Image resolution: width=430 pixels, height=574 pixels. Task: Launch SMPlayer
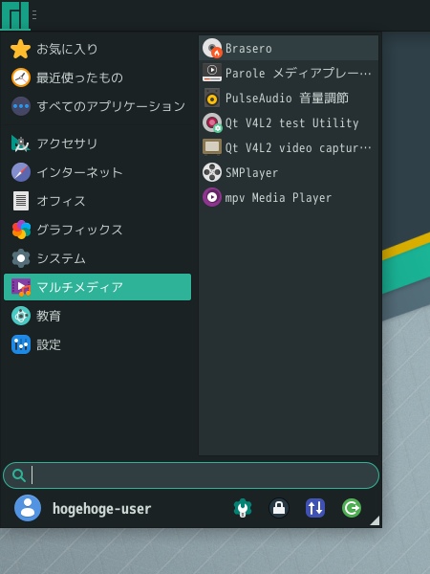289,173
